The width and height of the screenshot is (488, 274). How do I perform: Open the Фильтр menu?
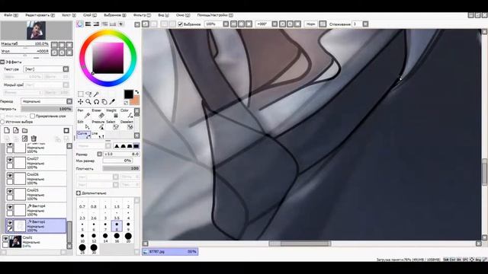[x=142, y=15]
